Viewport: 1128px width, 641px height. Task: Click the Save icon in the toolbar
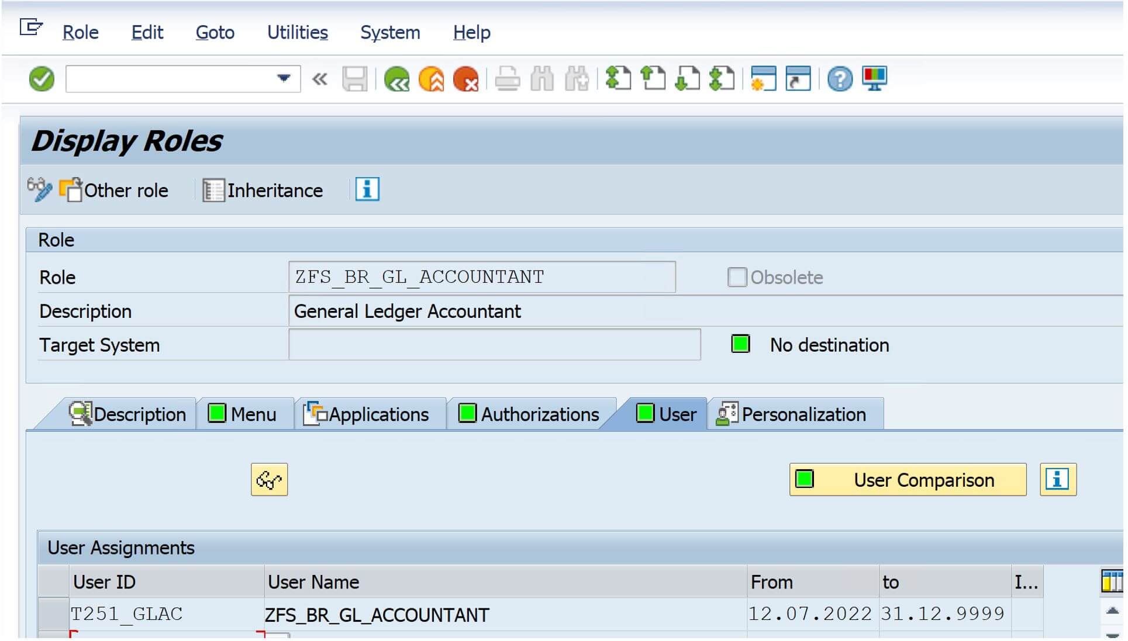(356, 79)
